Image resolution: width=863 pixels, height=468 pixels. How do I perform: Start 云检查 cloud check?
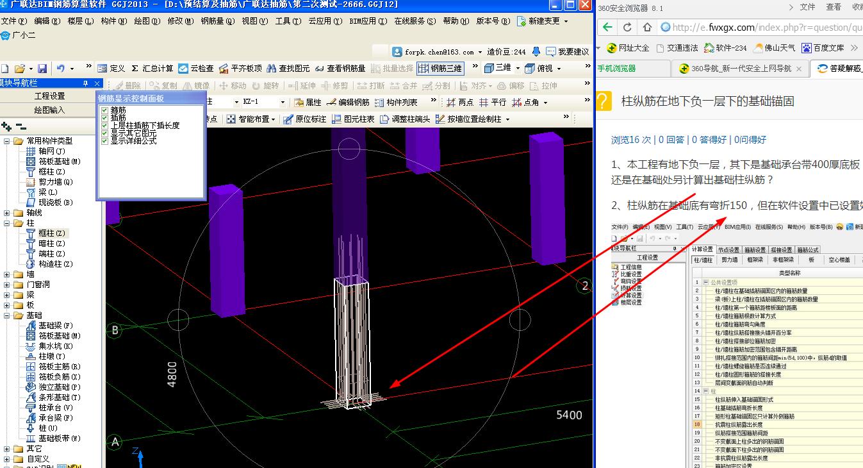click(196, 69)
